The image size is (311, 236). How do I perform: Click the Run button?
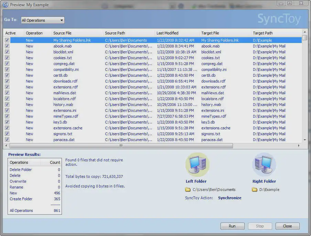point(232,226)
